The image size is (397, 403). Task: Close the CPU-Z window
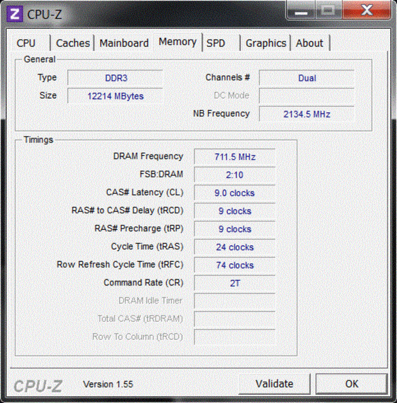point(367,10)
